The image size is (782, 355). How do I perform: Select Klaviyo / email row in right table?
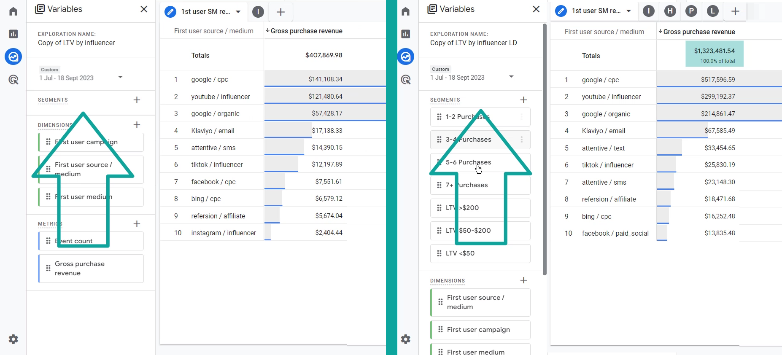[x=666, y=131]
